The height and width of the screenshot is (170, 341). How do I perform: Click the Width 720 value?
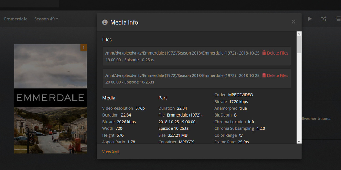coord(119,128)
